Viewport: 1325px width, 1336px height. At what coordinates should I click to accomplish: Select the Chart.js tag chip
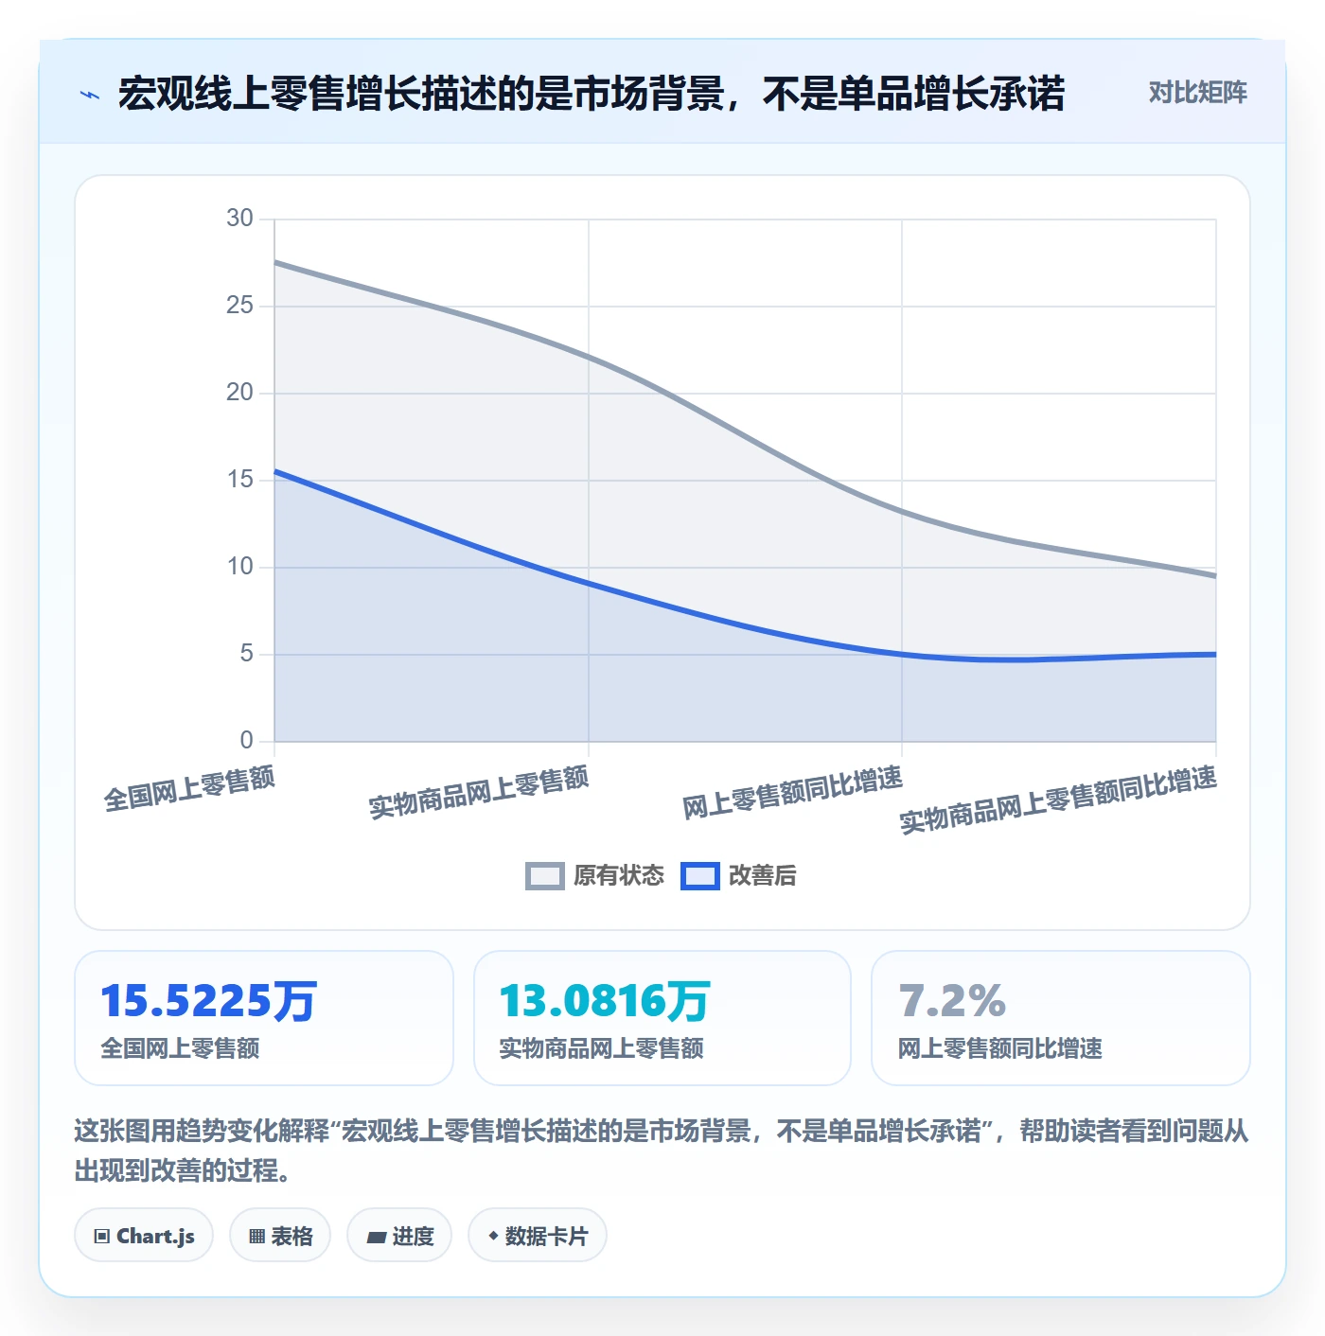pos(144,1236)
